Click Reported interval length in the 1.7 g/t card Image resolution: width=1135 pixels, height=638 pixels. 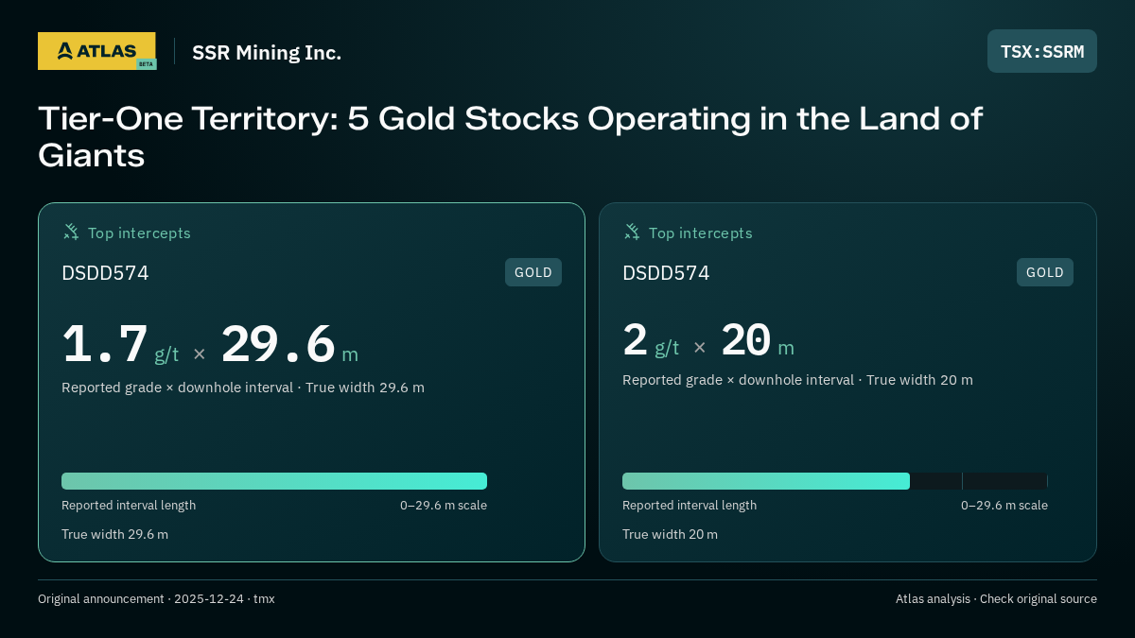tap(129, 506)
